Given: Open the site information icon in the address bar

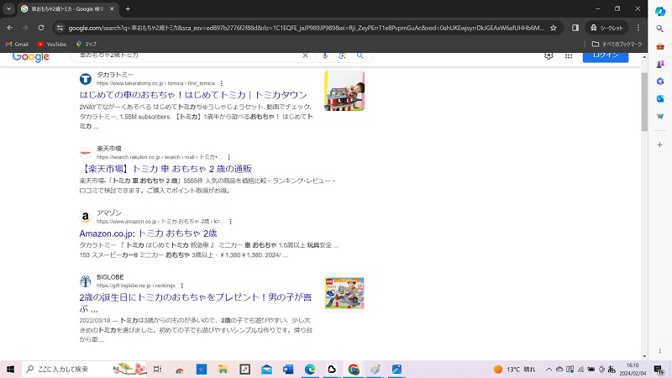Looking at the screenshot, I should click(60, 28).
